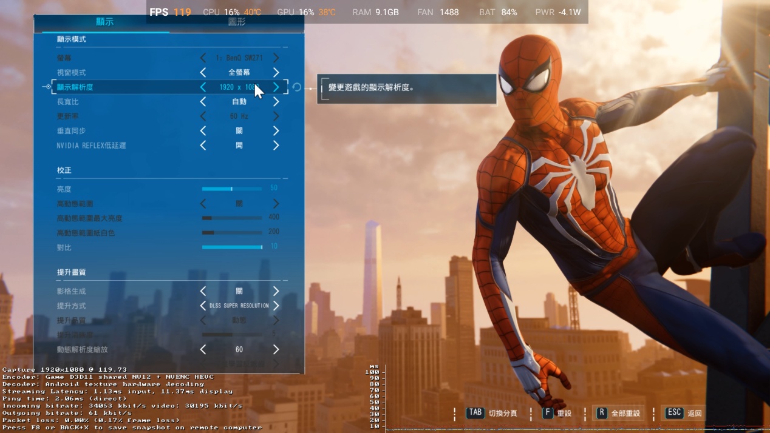This screenshot has width=770, height=433.
Task: Click the F 重設 prompt
Action: click(x=557, y=413)
